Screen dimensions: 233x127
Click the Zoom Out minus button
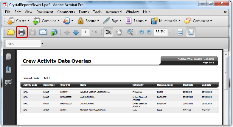(x=142, y=32)
